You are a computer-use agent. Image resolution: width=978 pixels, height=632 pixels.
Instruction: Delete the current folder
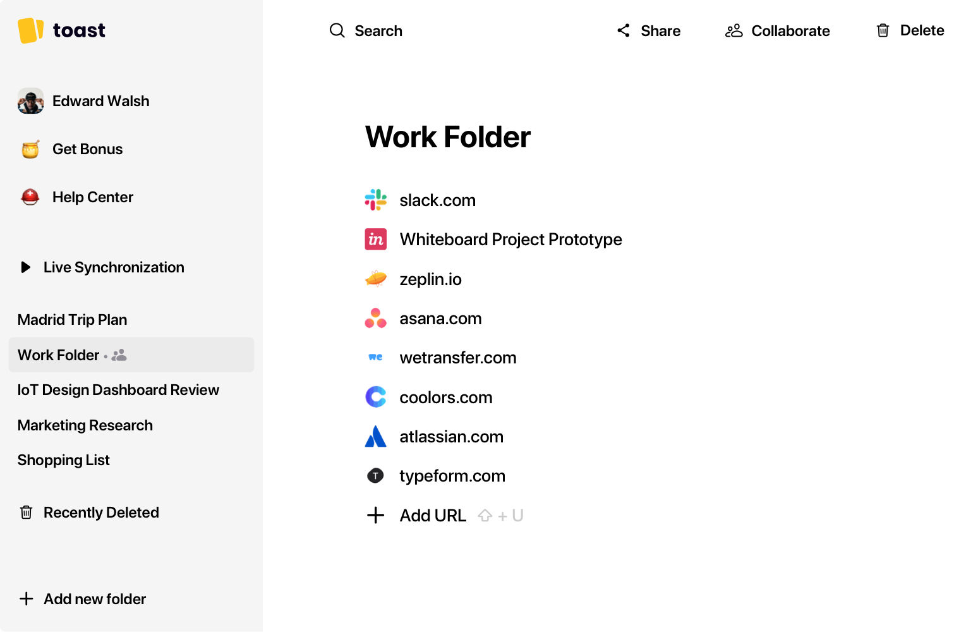tap(910, 31)
